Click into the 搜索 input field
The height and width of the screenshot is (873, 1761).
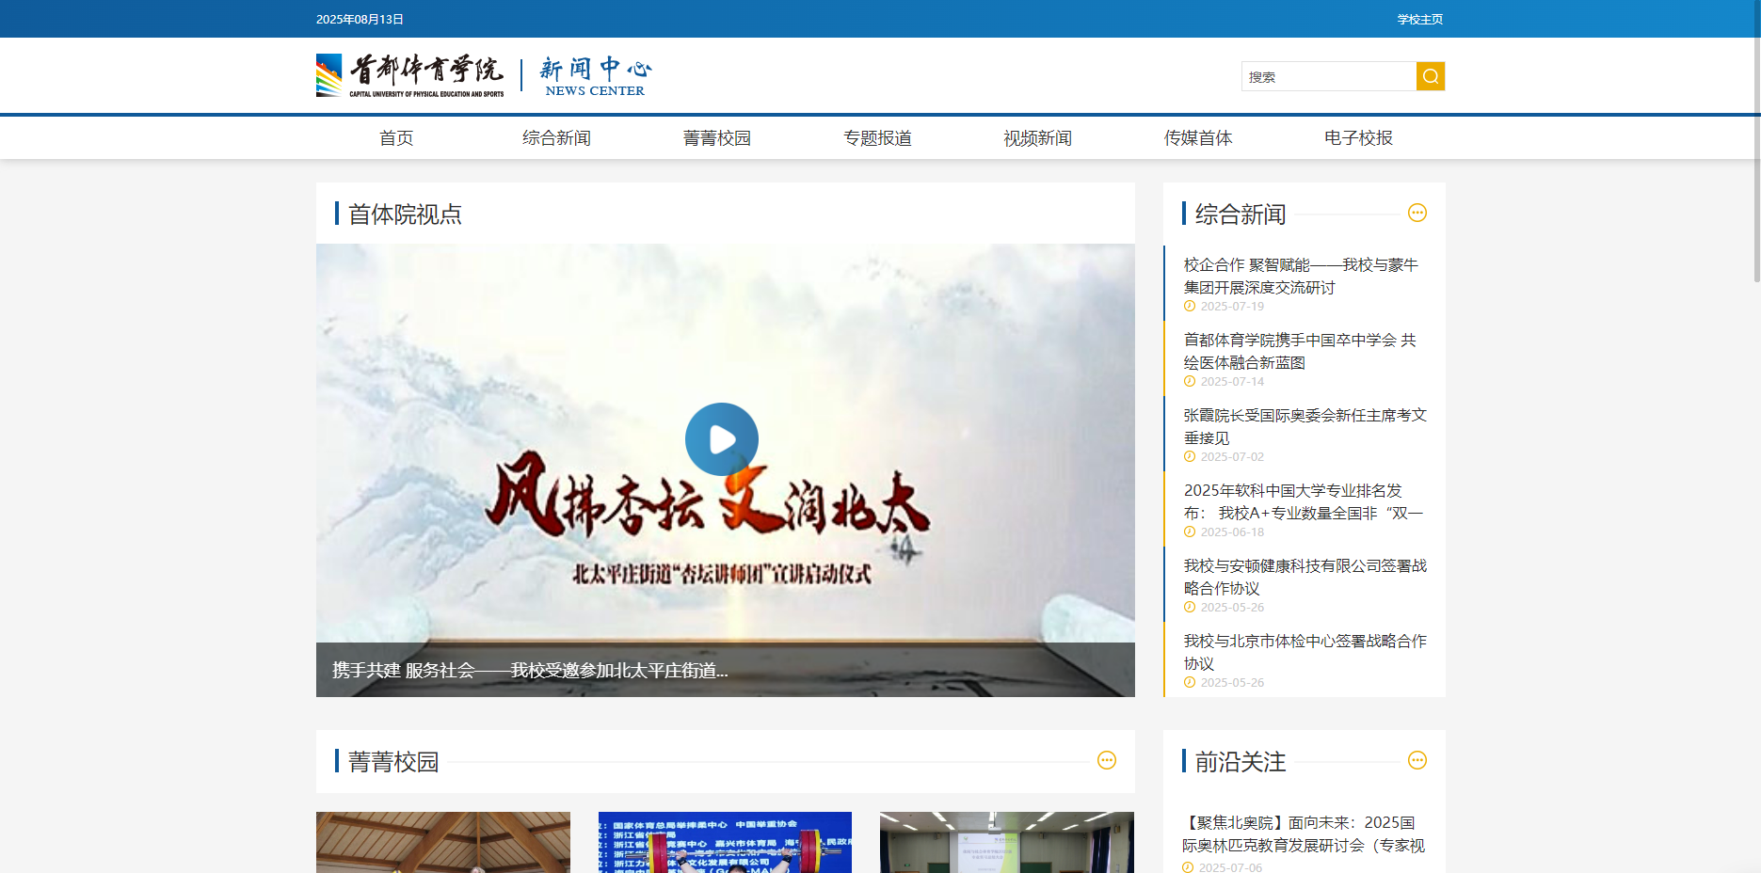click(x=1328, y=76)
